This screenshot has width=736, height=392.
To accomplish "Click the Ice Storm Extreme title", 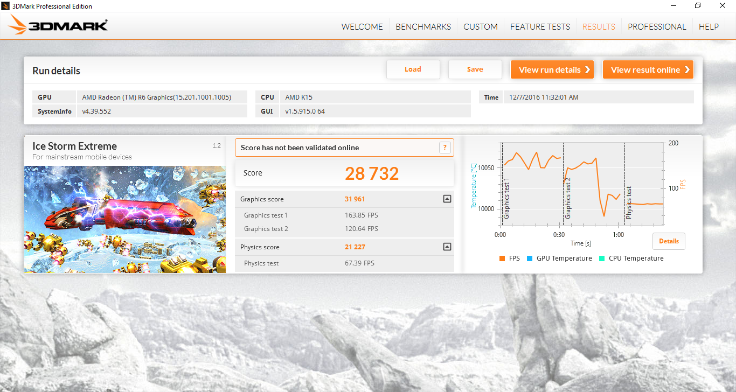I will [74, 146].
